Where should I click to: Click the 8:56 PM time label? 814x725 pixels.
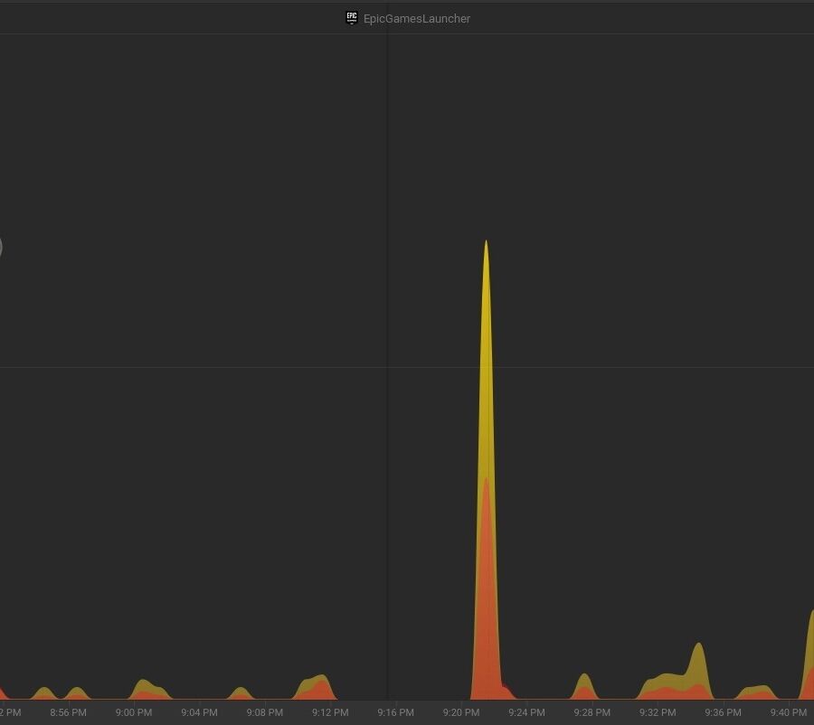(68, 712)
